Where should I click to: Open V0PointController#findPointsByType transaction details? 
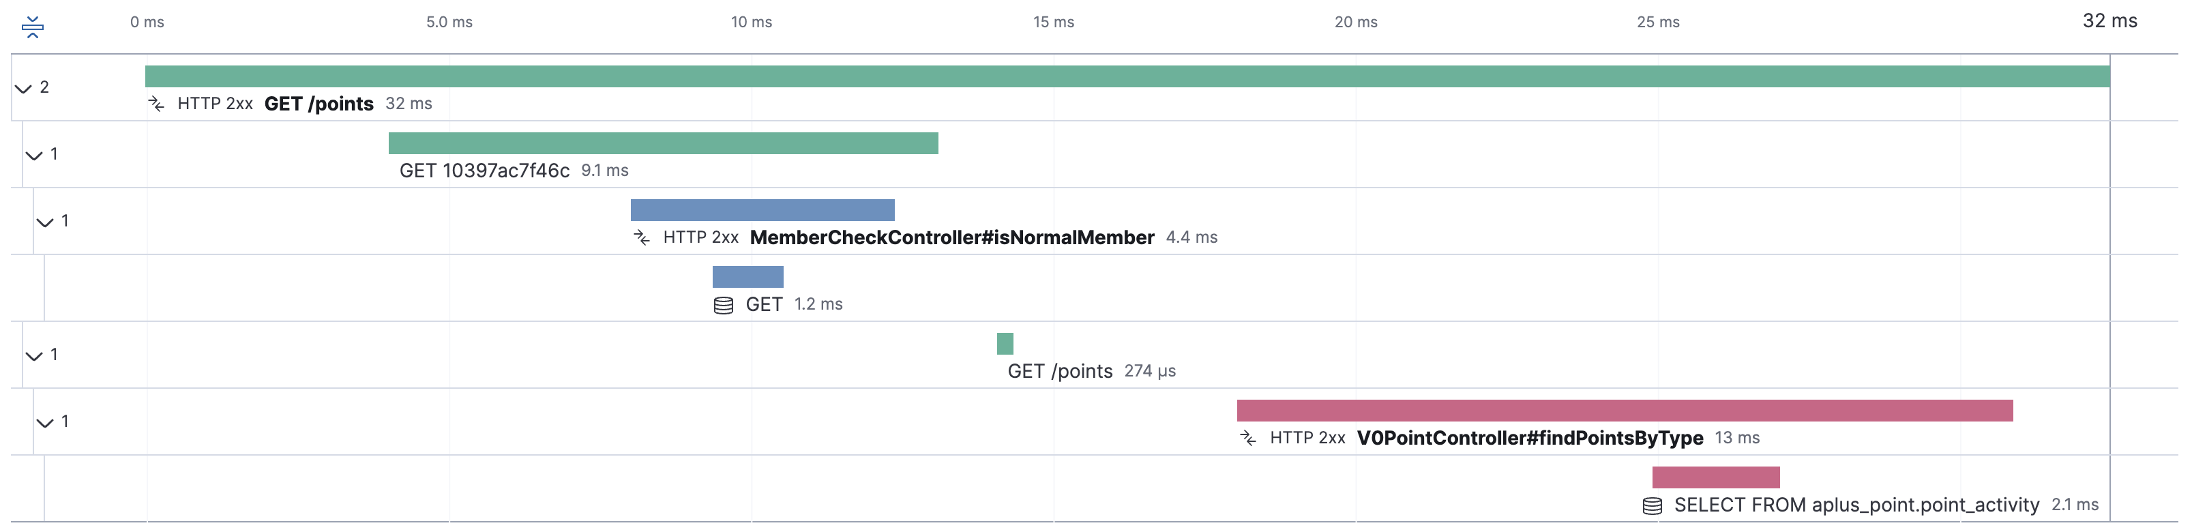coord(1529,439)
